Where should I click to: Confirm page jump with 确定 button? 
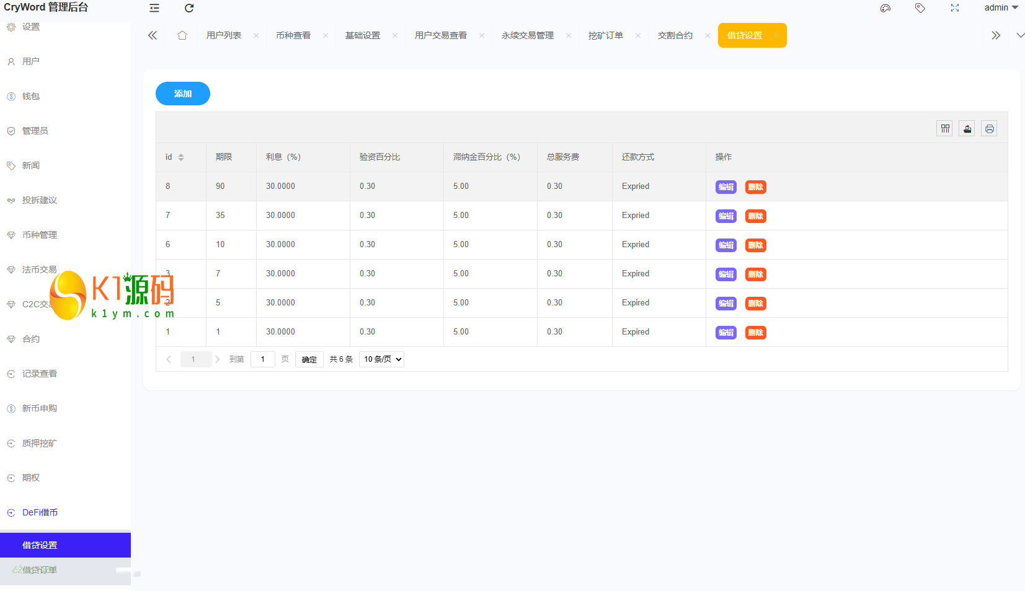(309, 359)
